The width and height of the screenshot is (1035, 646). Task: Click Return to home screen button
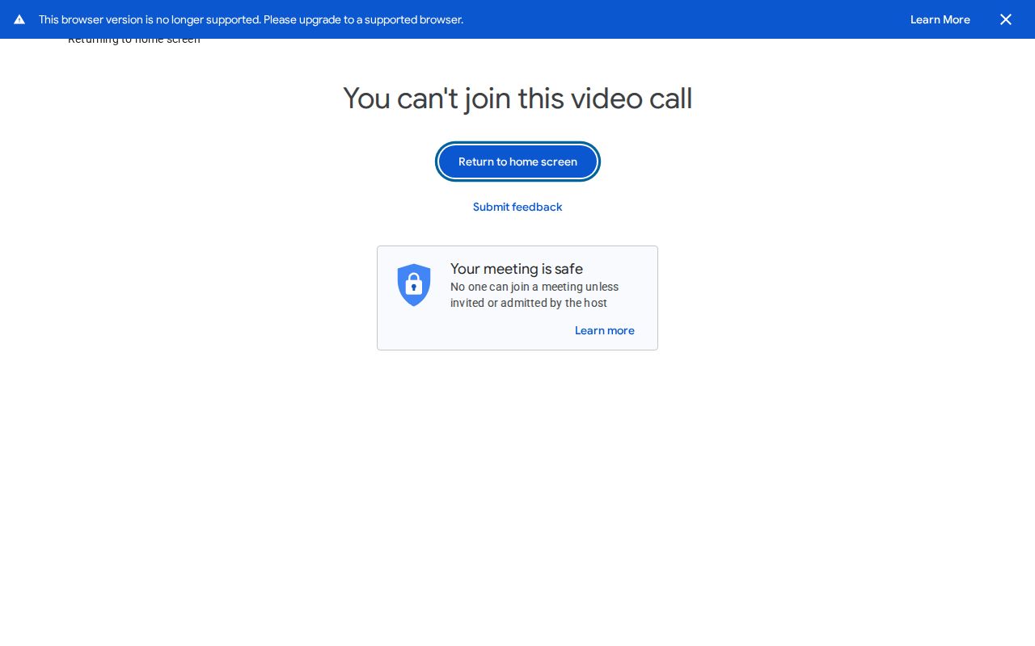coord(517,161)
